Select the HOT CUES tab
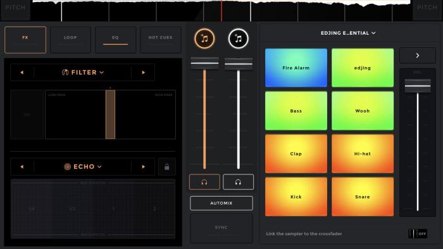The width and height of the screenshot is (443, 249). pyautogui.click(x=161, y=40)
